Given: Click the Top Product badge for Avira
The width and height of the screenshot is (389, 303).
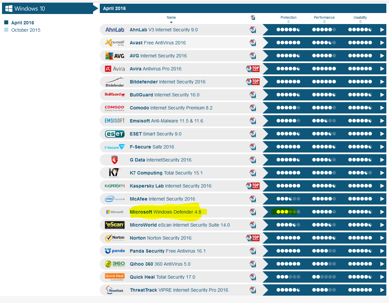Looking at the screenshot, I should 253,69.
